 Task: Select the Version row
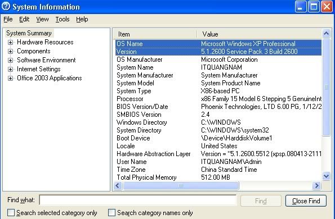[218, 52]
